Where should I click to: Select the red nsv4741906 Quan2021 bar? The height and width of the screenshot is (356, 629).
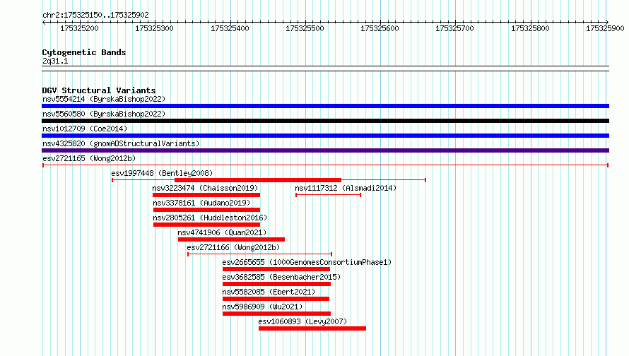point(232,239)
